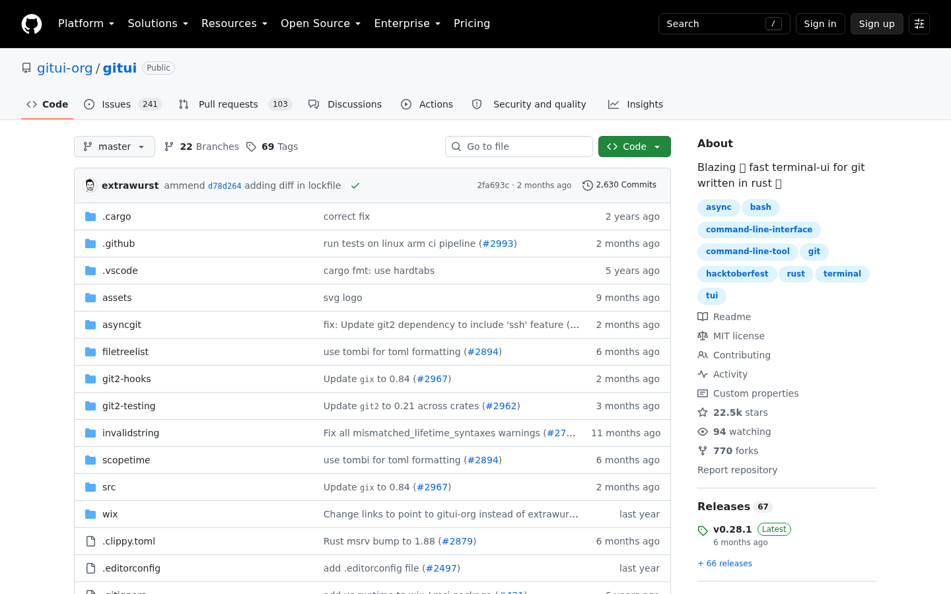Expand the Solutions menu
The image size is (951, 594).
coord(158,24)
